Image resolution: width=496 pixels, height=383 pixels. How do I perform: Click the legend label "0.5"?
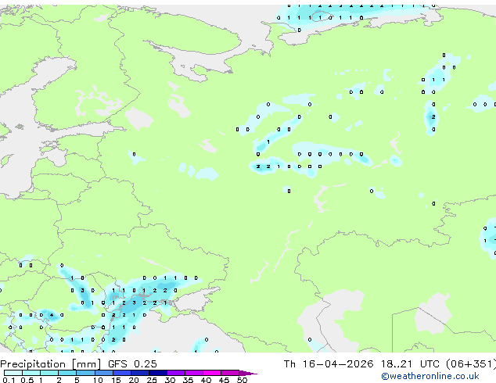[27, 380]
